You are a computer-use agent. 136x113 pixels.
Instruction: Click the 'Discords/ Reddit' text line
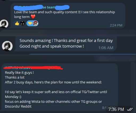coord(18,106)
